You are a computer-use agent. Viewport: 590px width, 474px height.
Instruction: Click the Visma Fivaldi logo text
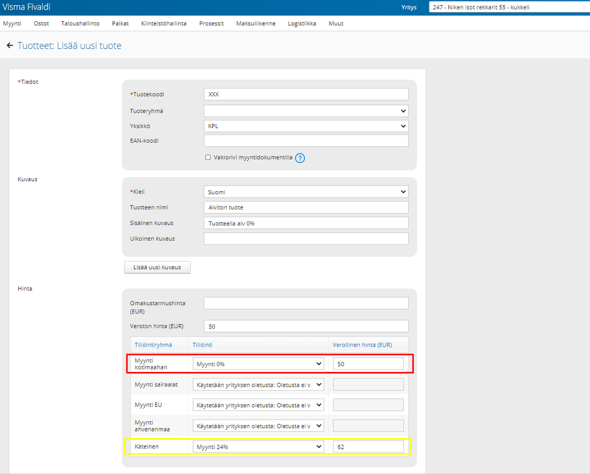(27, 7)
